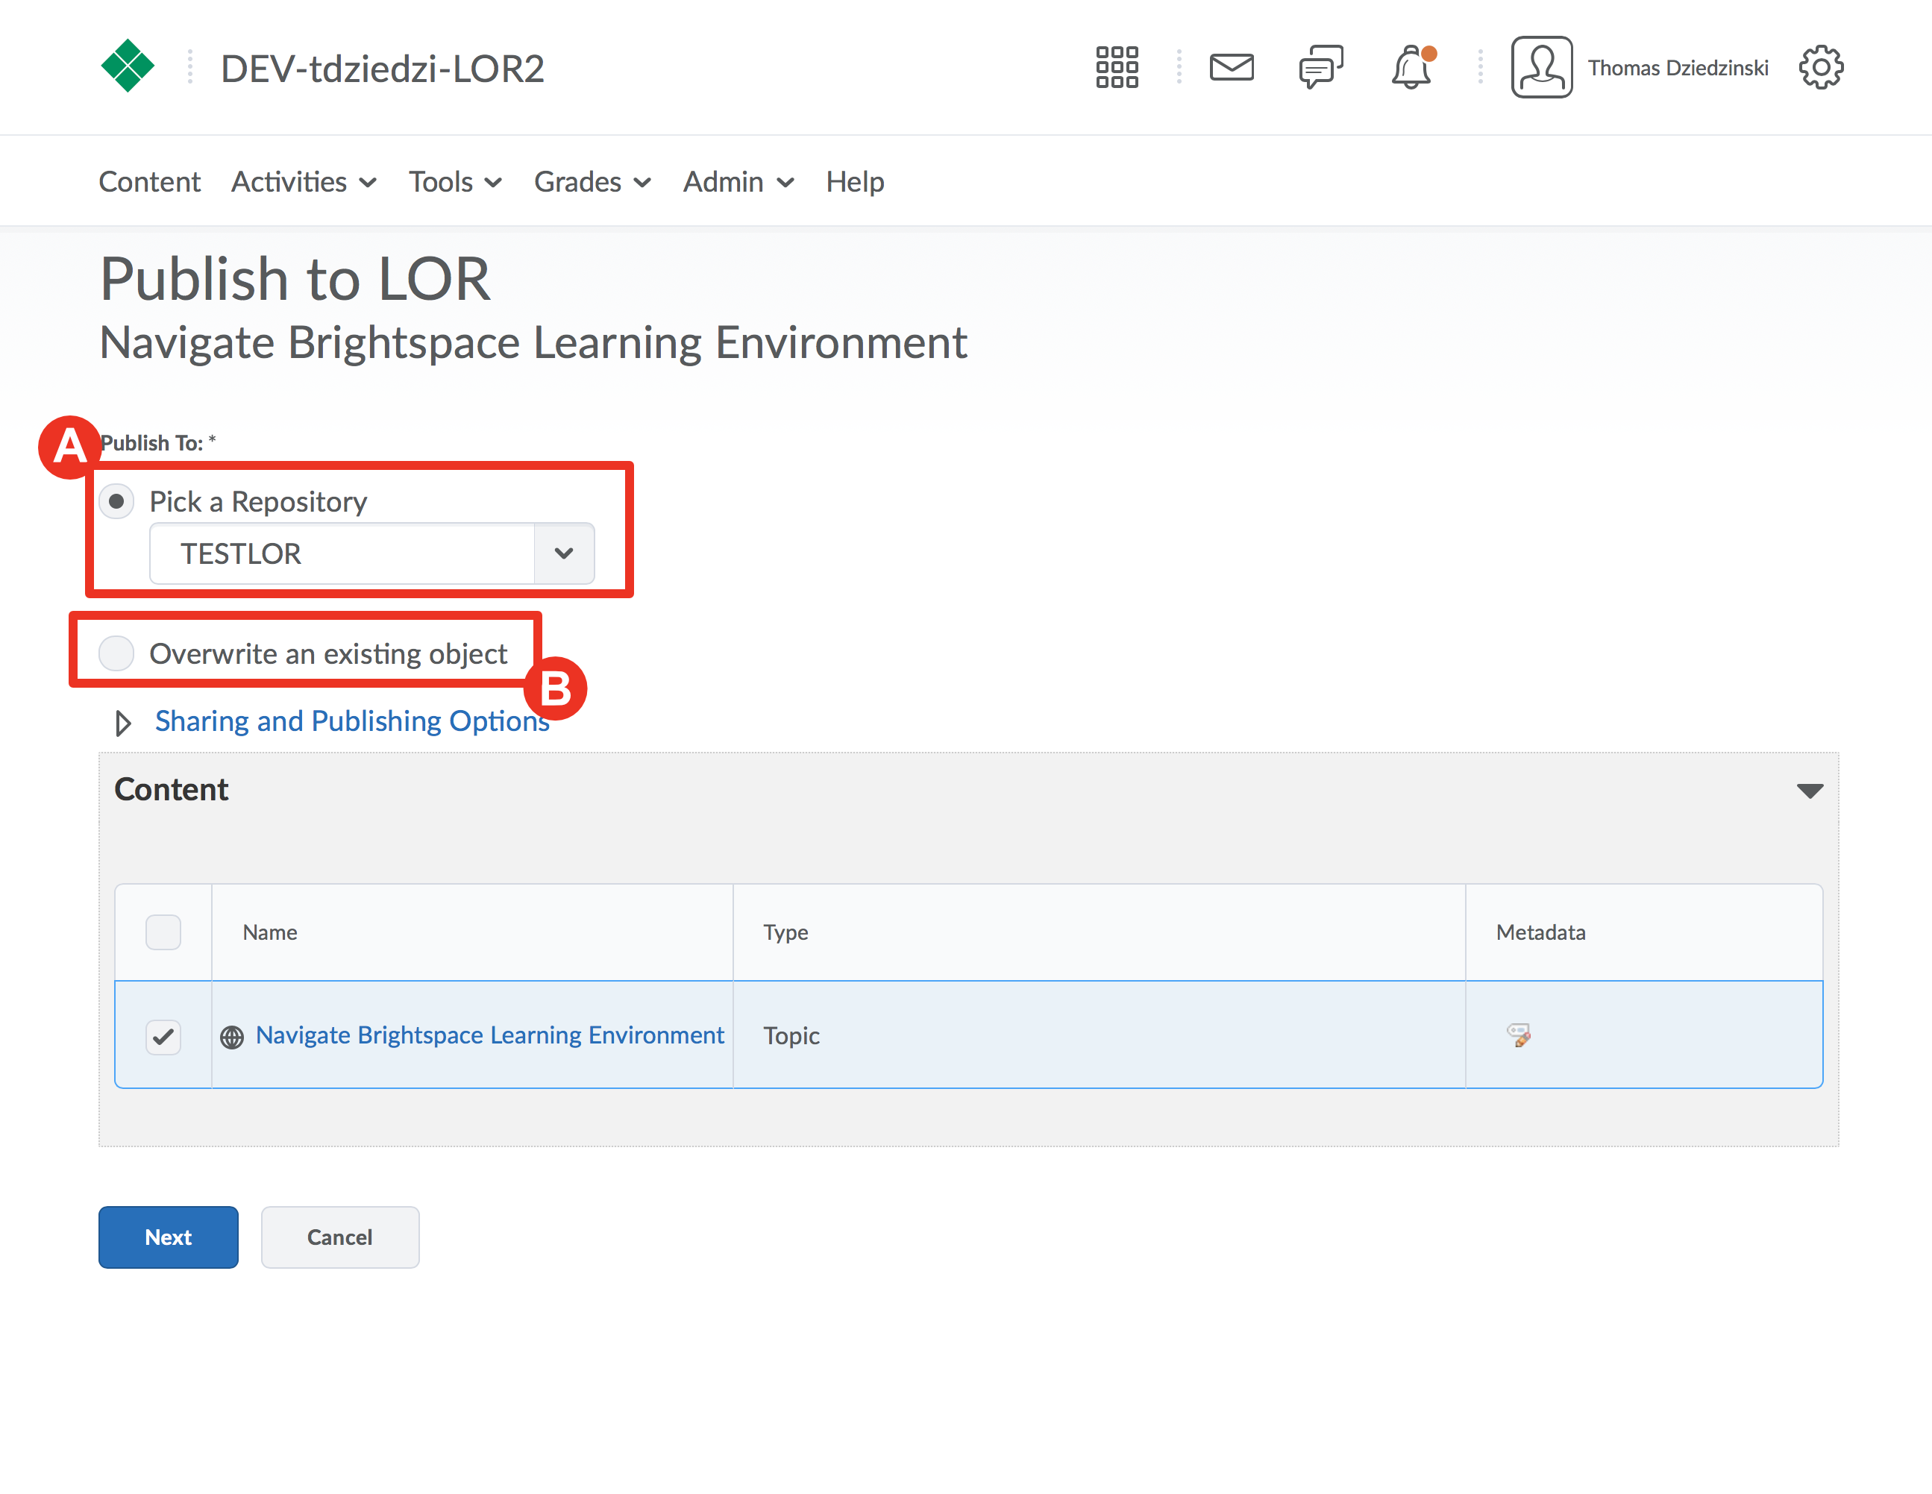Open the subscription alerts chat icon
Screen dimensions: 1932x1494
(x=1321, y=67)
